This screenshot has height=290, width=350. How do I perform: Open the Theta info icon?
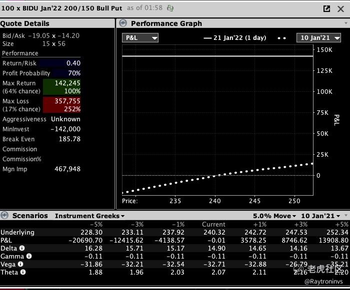coord(23,272)
